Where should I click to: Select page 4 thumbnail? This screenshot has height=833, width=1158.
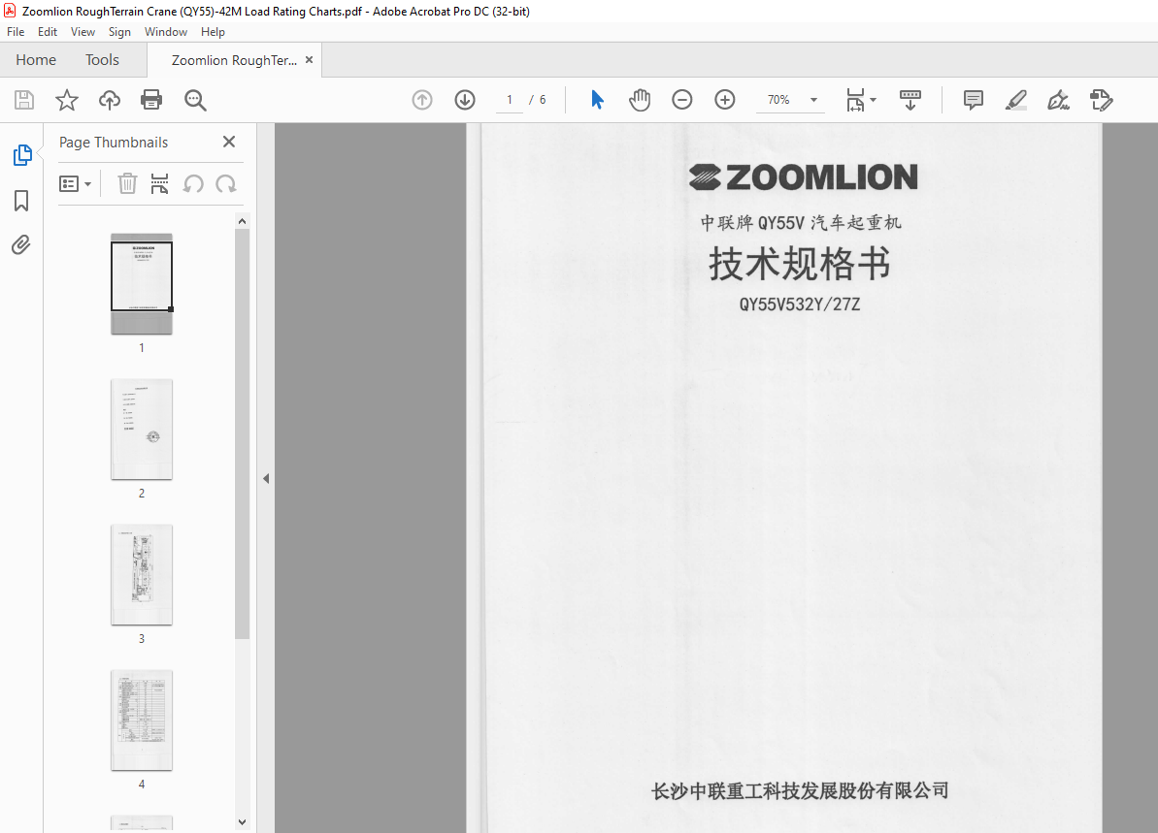point(142,721)
